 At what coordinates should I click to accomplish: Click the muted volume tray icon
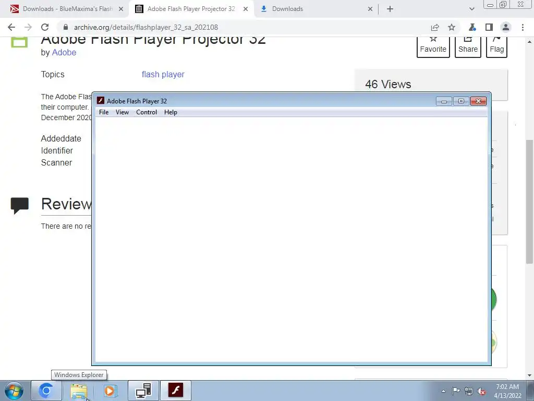click(x=481, y=391)
